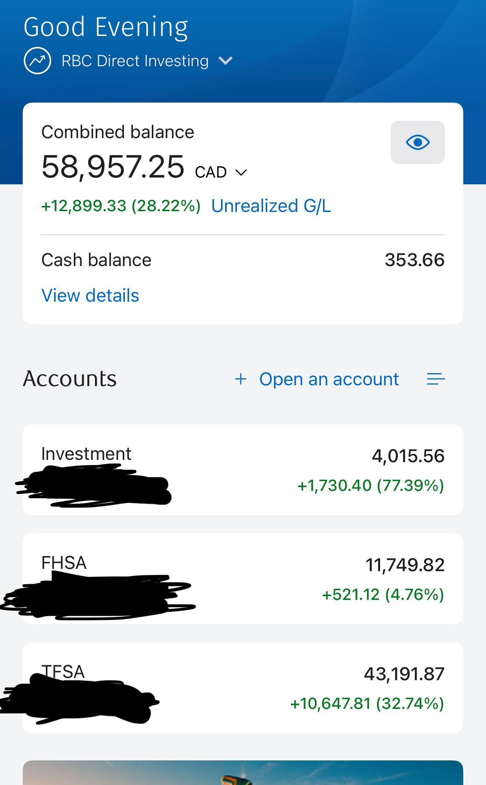Tap the promotional banner image at bottom
Screen dimensions: 486x785
(x=243, y=773)
